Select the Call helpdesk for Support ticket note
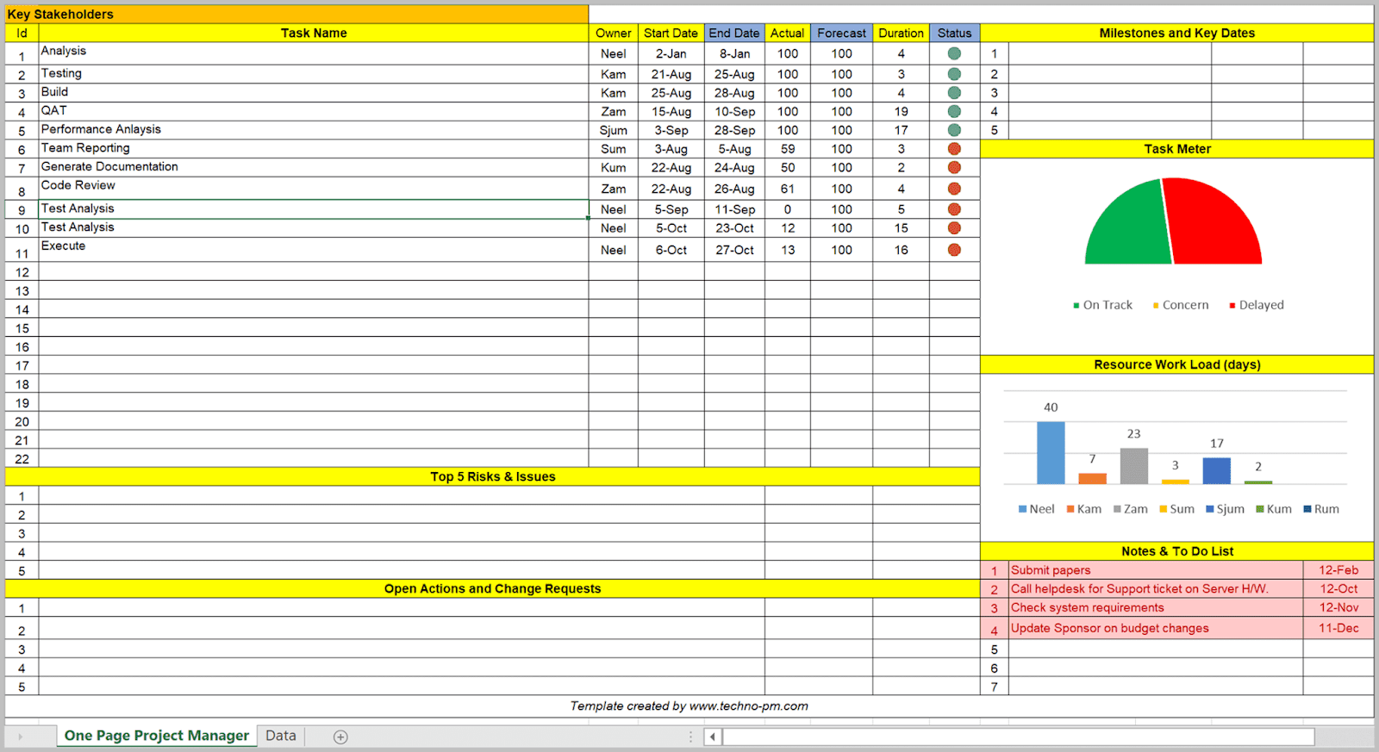 (x=1156, y=589)
